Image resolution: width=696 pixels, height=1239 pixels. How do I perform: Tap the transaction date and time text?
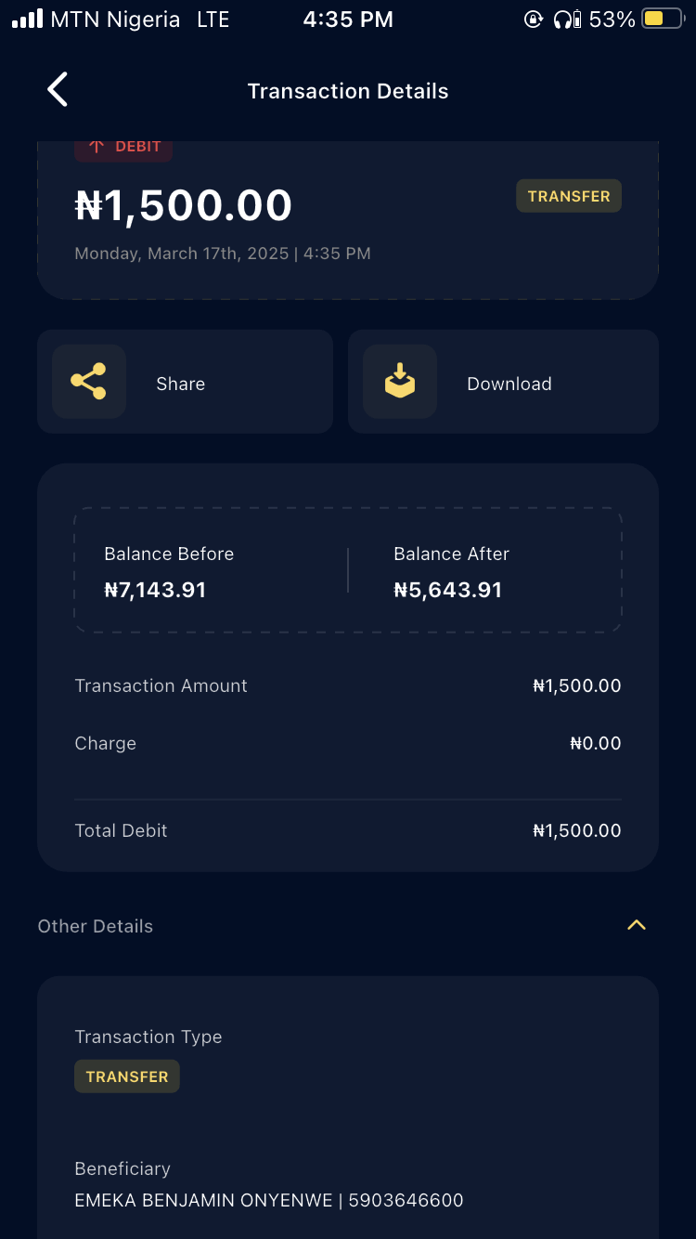pos(223,253)
